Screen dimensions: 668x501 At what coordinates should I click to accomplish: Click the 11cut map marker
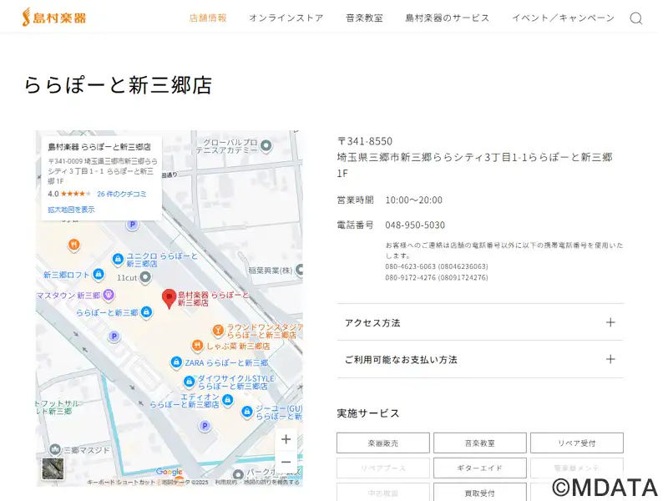click(145, 277)
